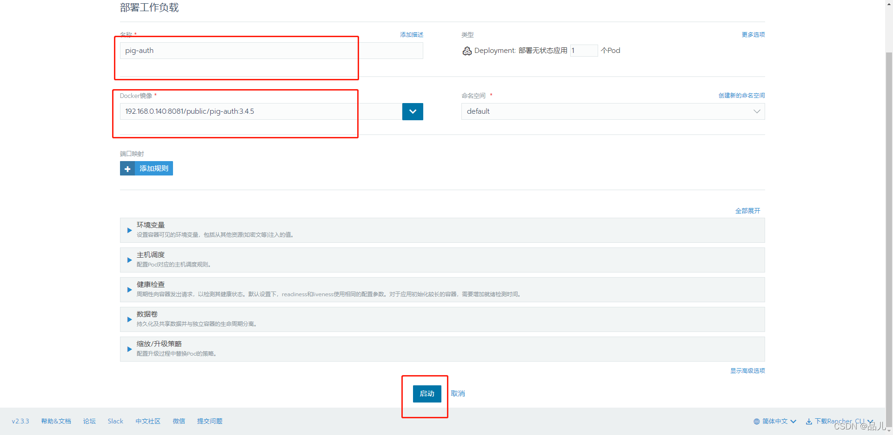
Task: Expand the 缩放/升级策略 section
Action: coord(442,349)
